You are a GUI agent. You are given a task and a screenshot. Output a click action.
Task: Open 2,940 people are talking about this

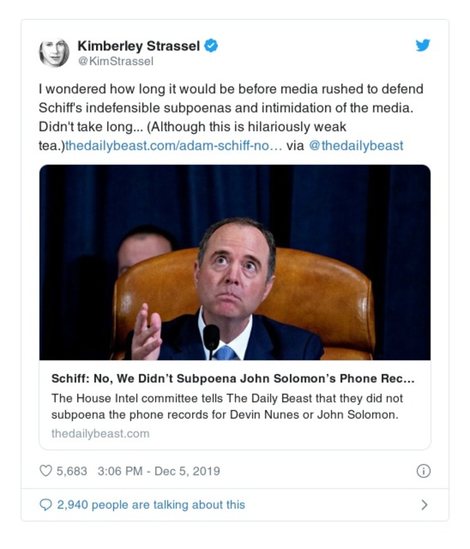pos(150,505)
